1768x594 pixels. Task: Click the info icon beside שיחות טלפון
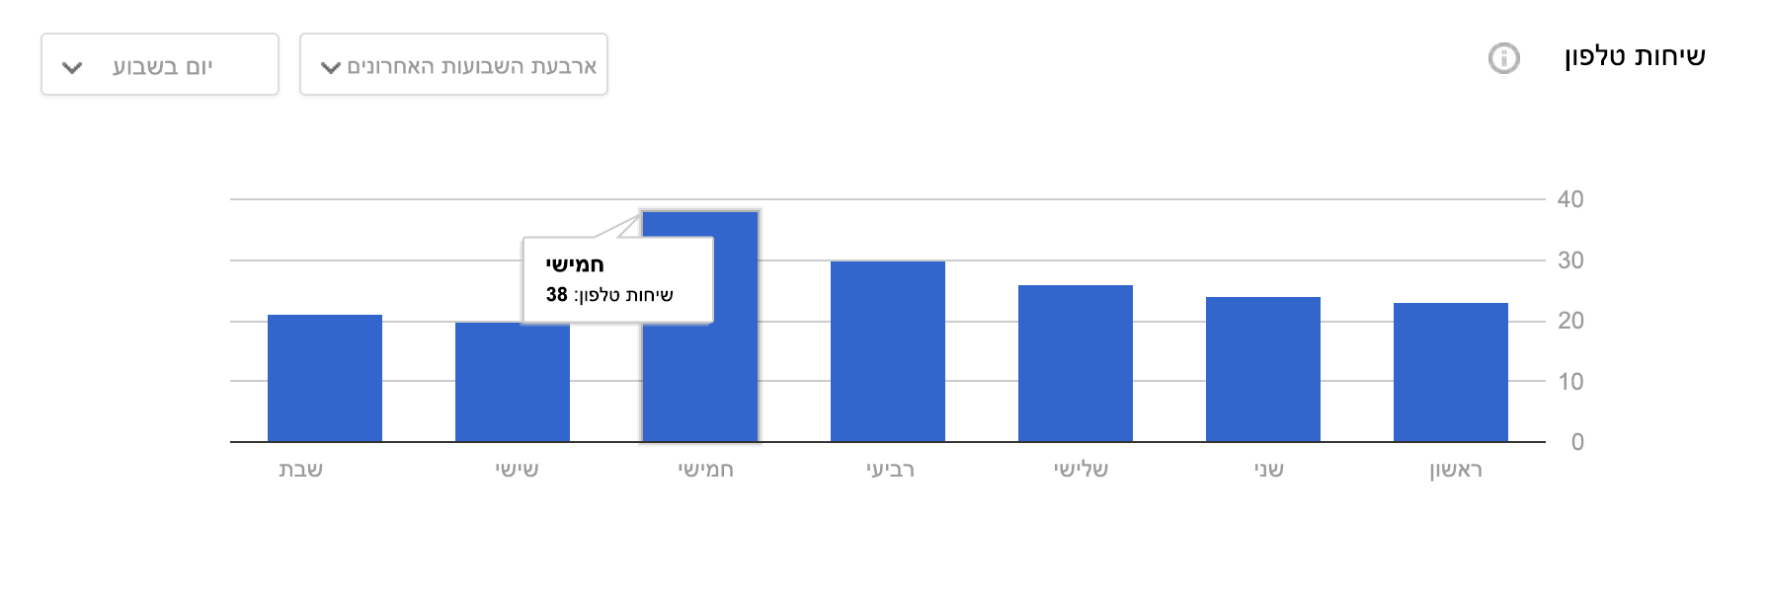pos(1503,58)
